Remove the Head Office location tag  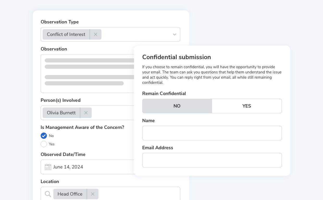pos(92,194)
